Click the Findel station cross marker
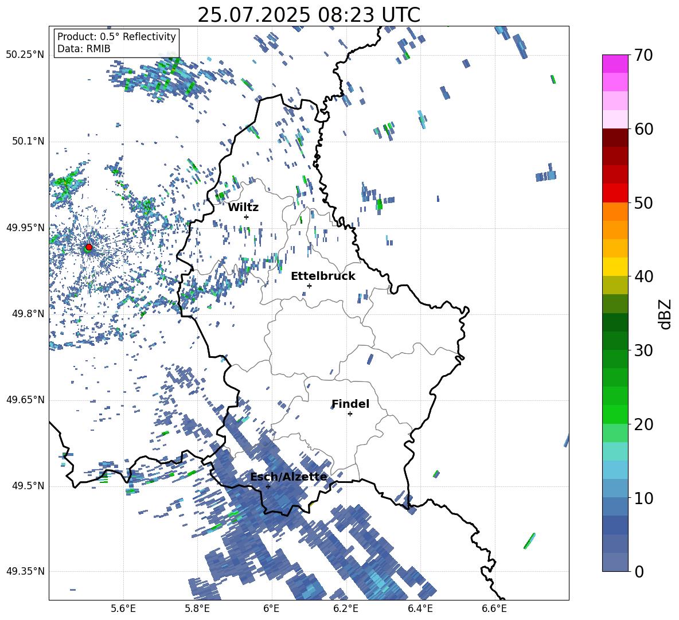Image resolution: width=679 pixels, height=620 pixels. pos(350,414)
